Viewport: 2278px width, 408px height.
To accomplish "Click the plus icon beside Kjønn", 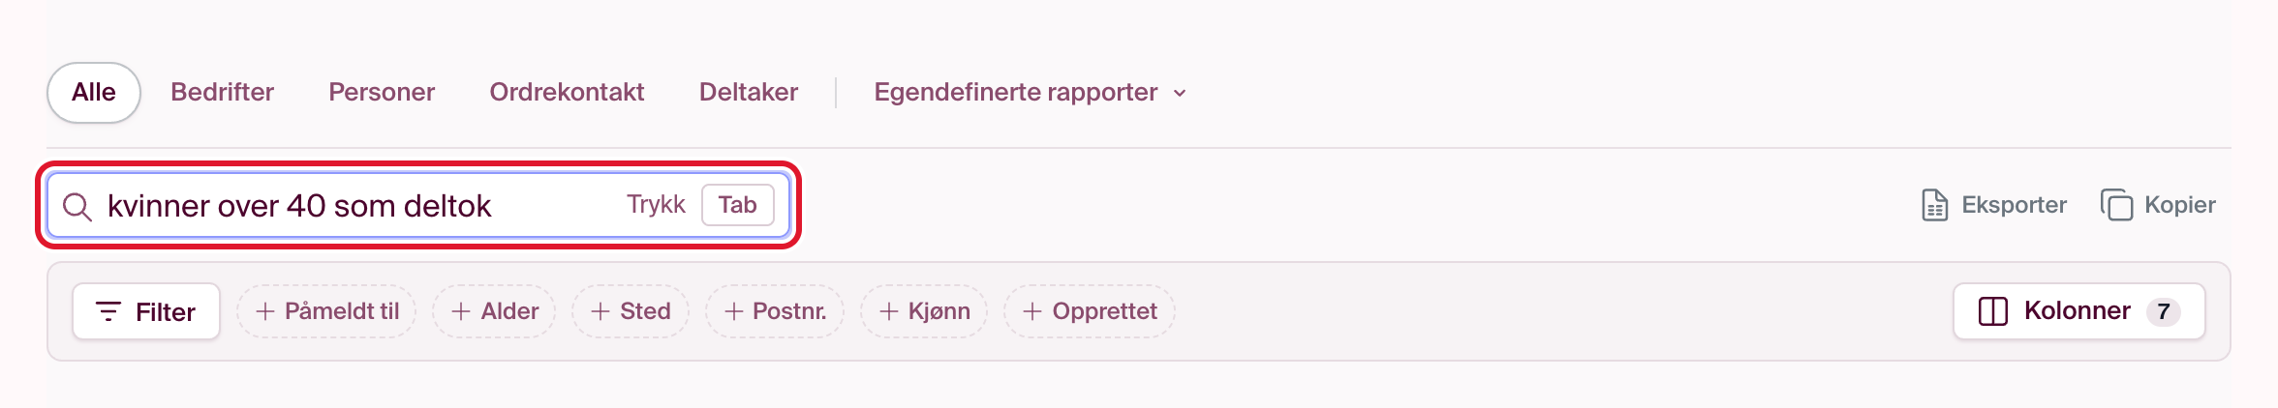I will pos(888,311).
